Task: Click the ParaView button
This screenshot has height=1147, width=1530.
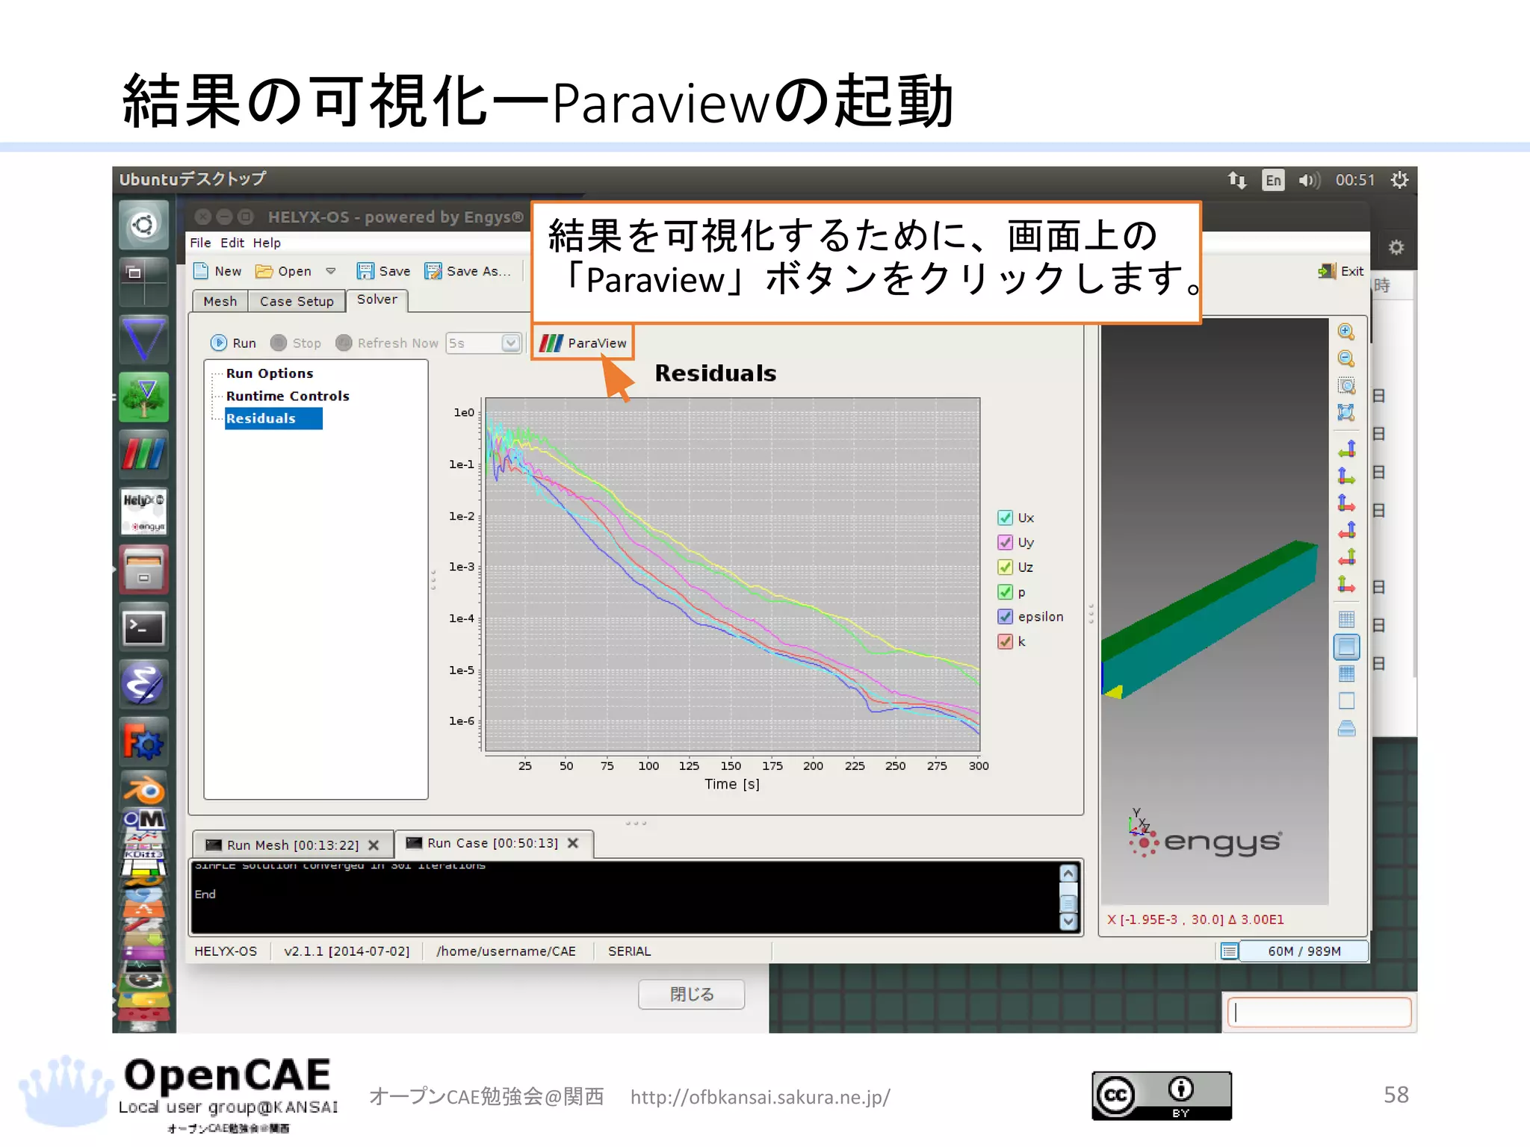Action: tap(583, 343)
